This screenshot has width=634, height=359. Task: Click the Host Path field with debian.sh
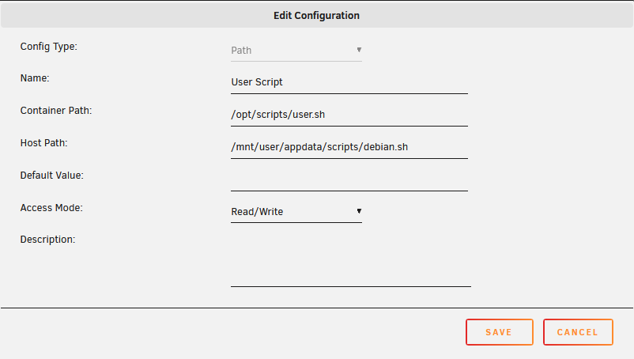point(349,147)
